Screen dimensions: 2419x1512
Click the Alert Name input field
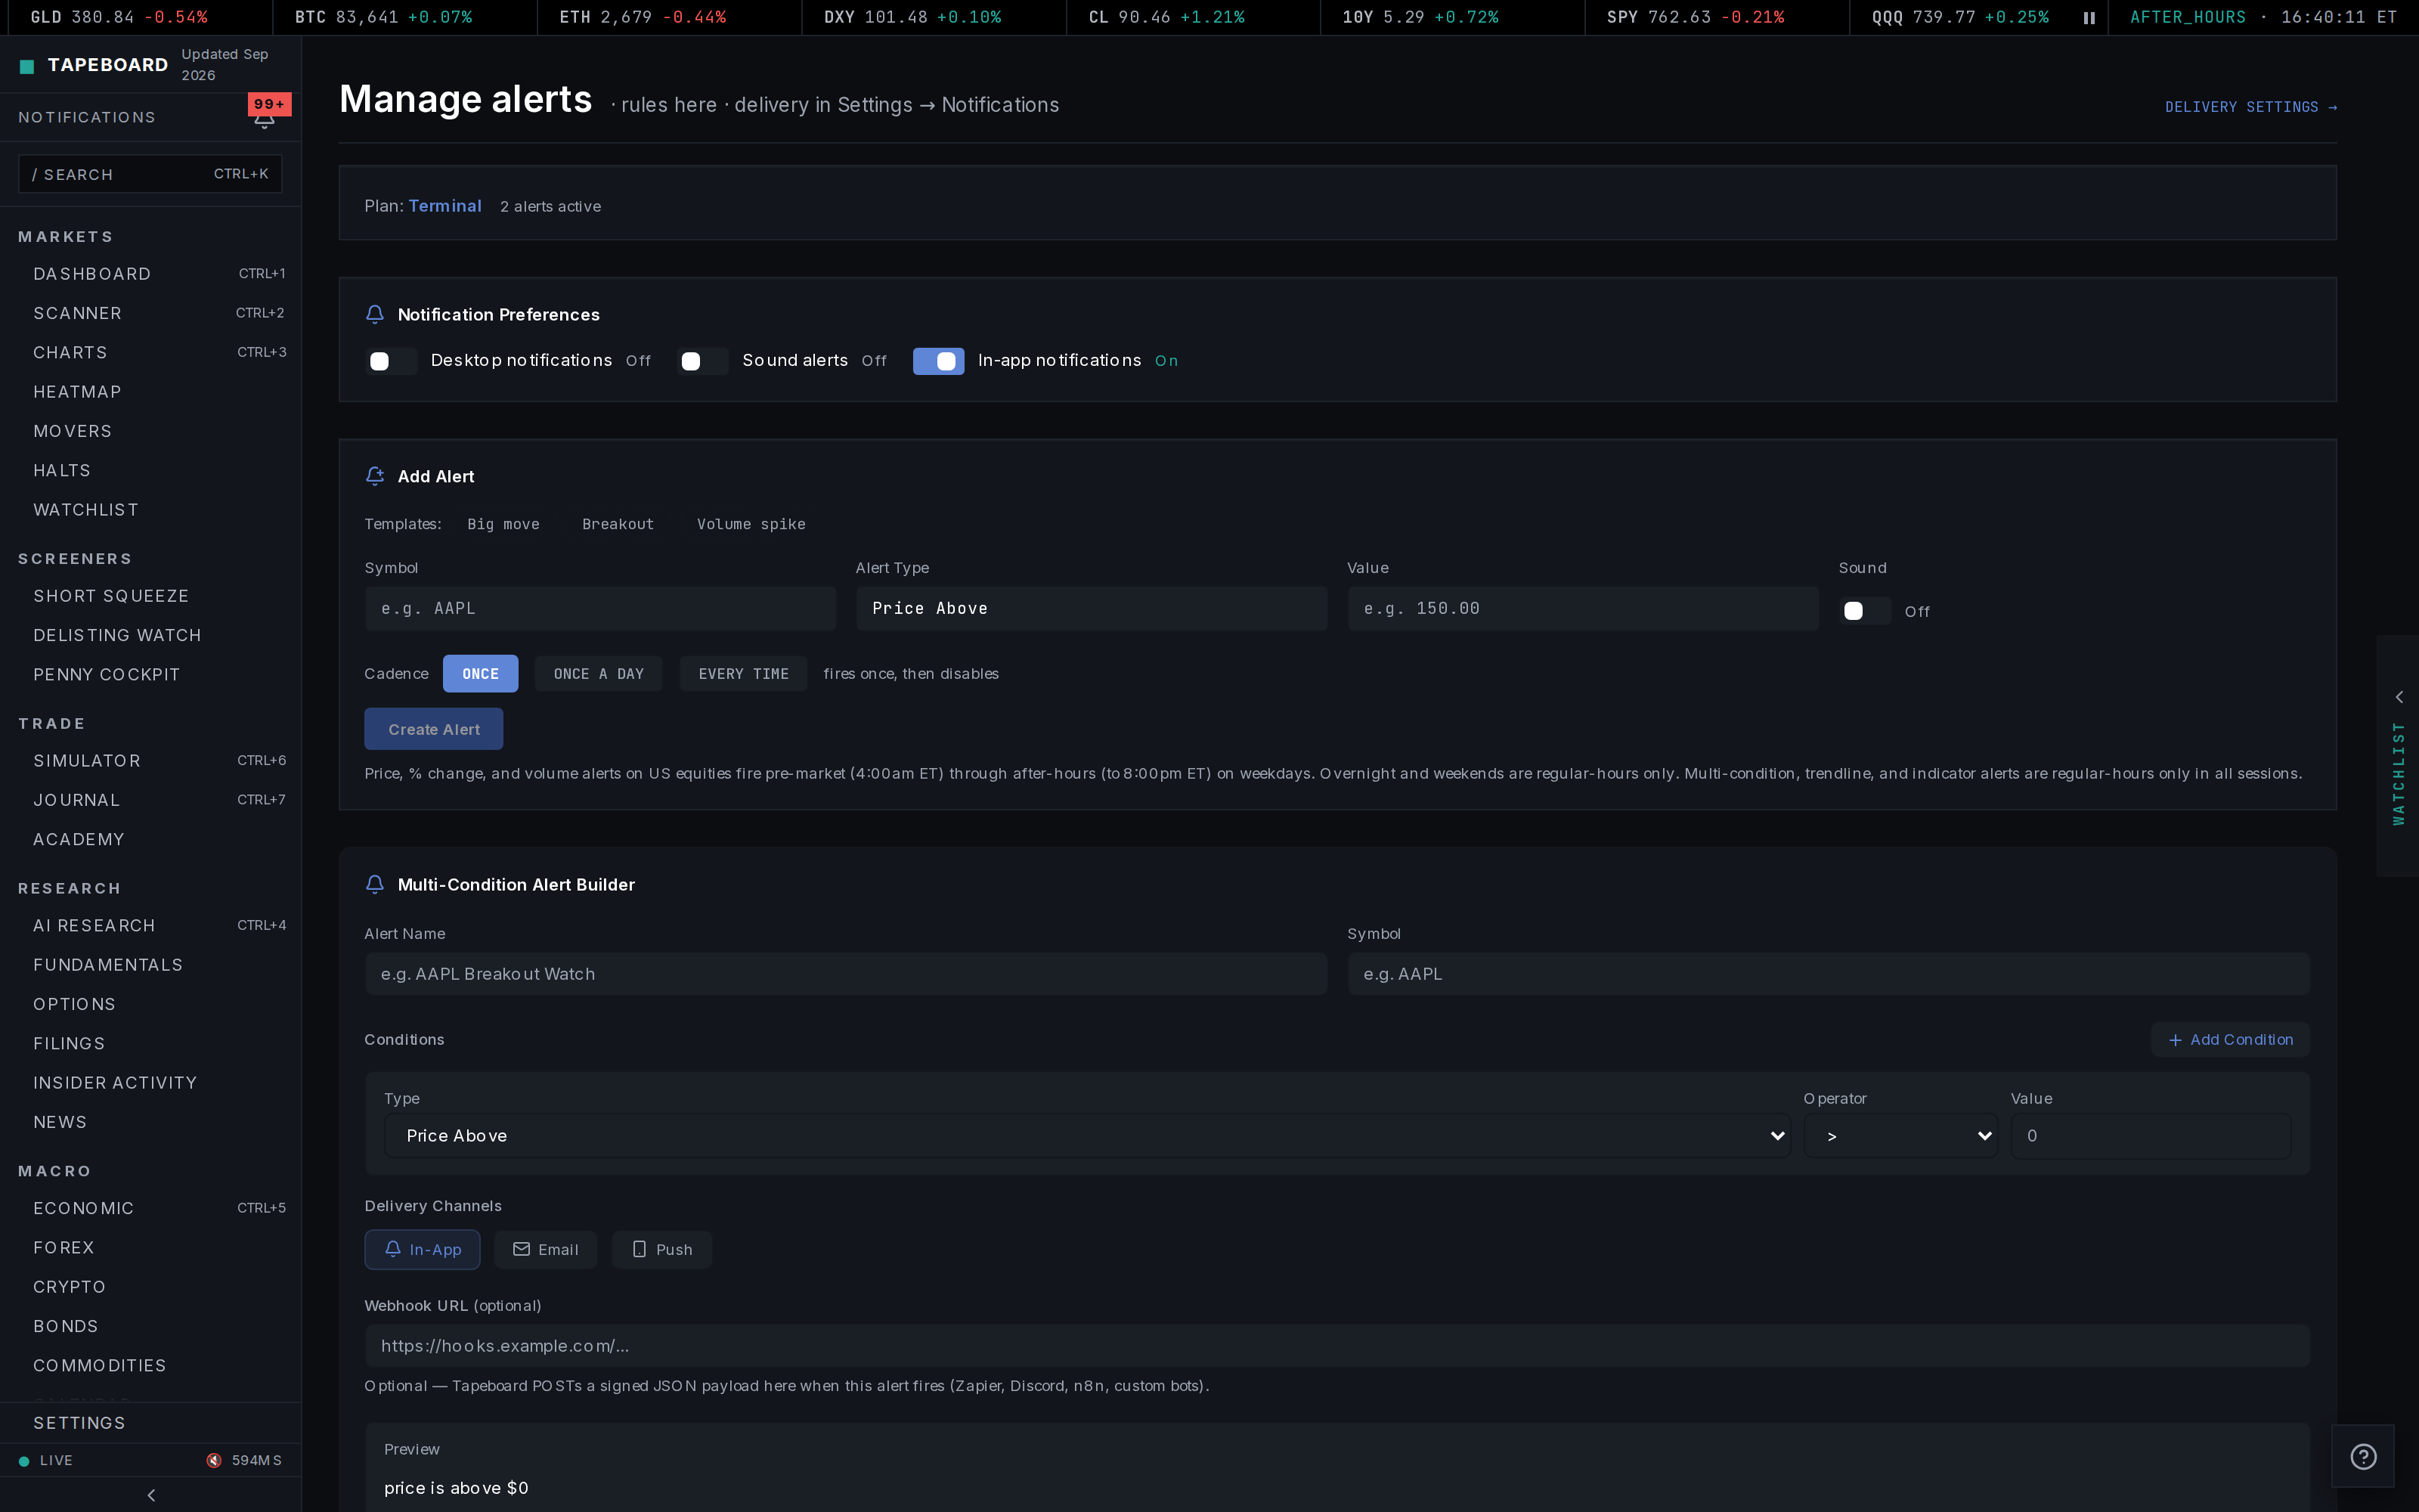point(846,974)
